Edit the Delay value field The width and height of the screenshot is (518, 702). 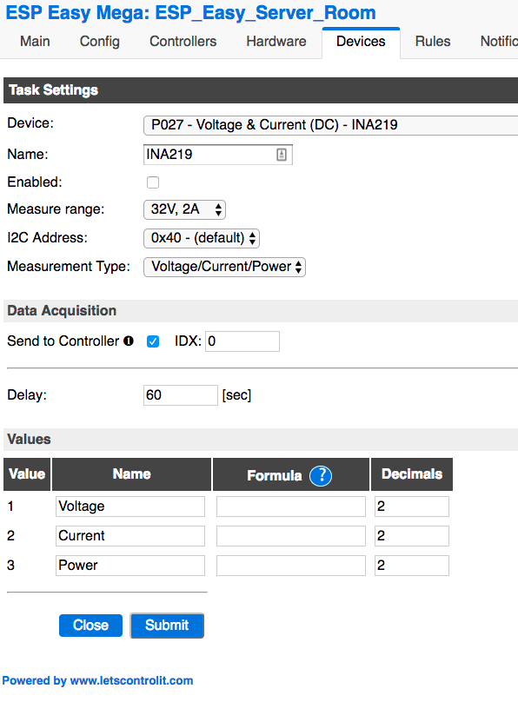coord(181,394)
